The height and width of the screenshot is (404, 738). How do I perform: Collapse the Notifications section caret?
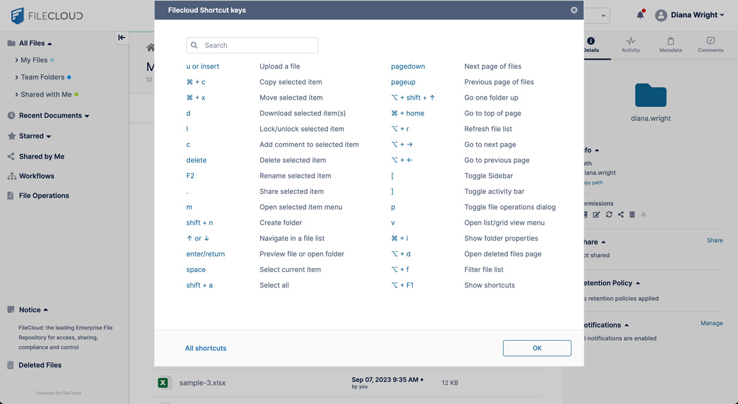627,325
